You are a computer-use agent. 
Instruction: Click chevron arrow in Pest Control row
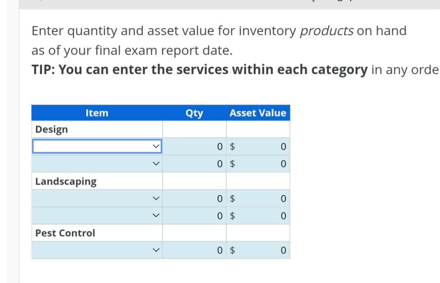(156, 250)
